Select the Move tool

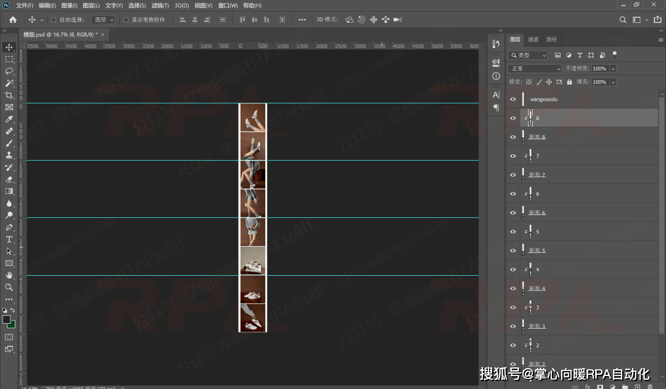[x=9, y=47]
